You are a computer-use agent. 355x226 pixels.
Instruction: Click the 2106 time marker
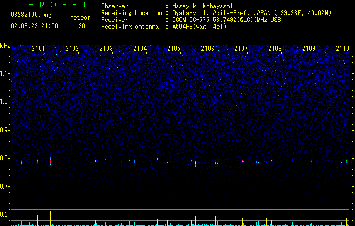pos(208,49)
